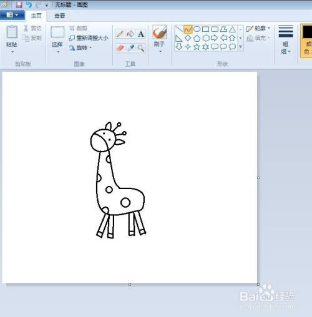
Task: Open the 轮廓 outline dropdown
Action: (258, 28)
